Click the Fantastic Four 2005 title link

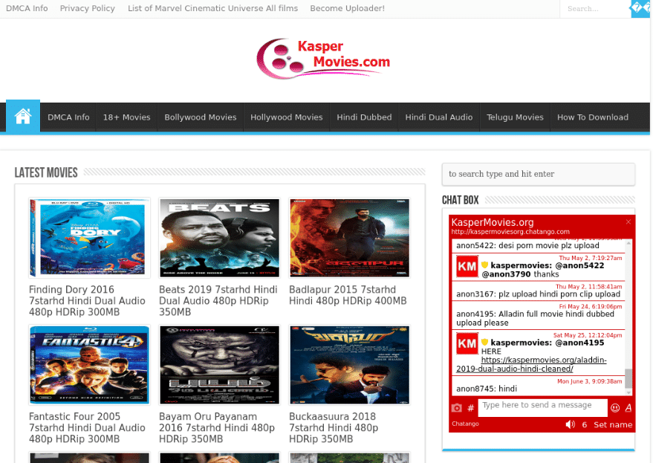tap(87, 428)
